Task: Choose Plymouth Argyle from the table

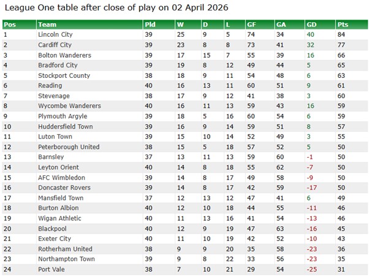Action: (61, 116)
